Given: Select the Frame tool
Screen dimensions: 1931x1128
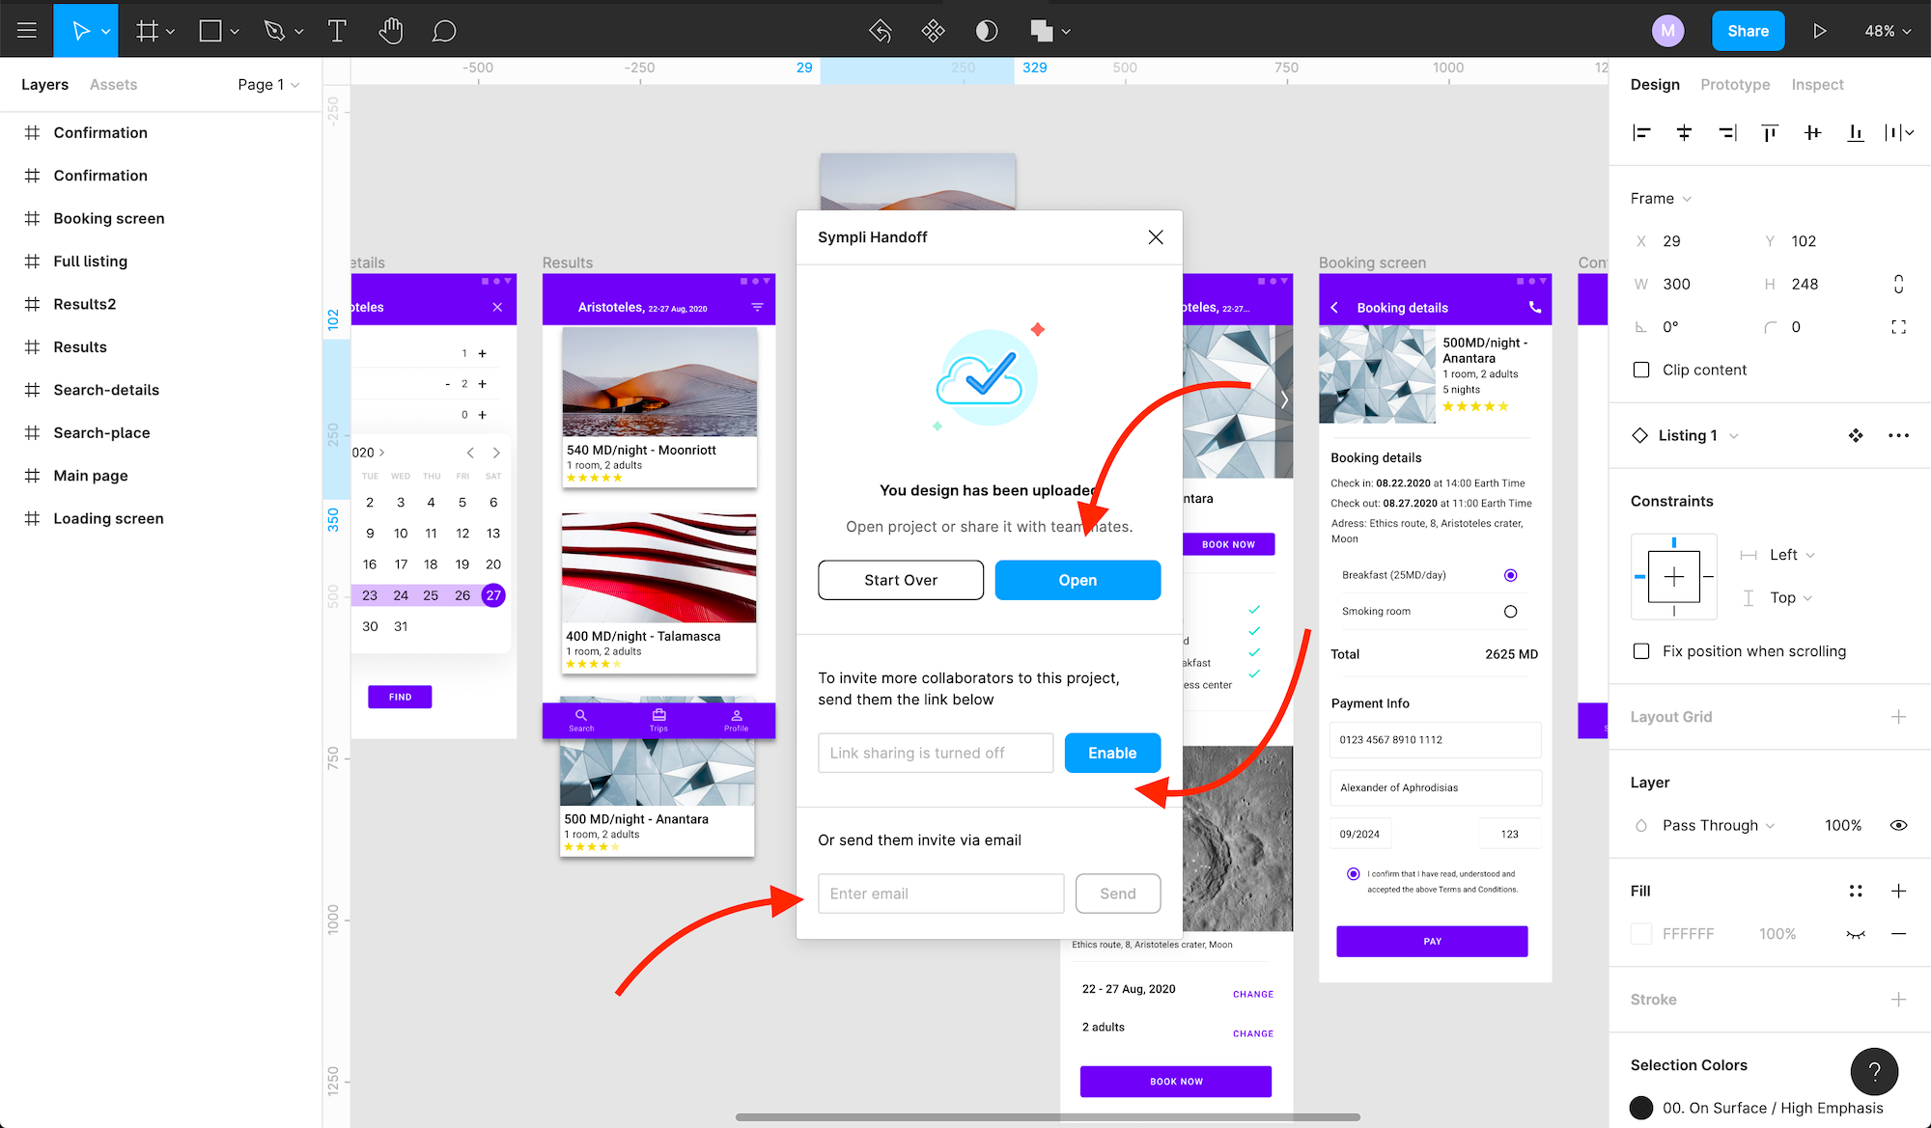Looking at the screenshot, I should tap(147, 31).
